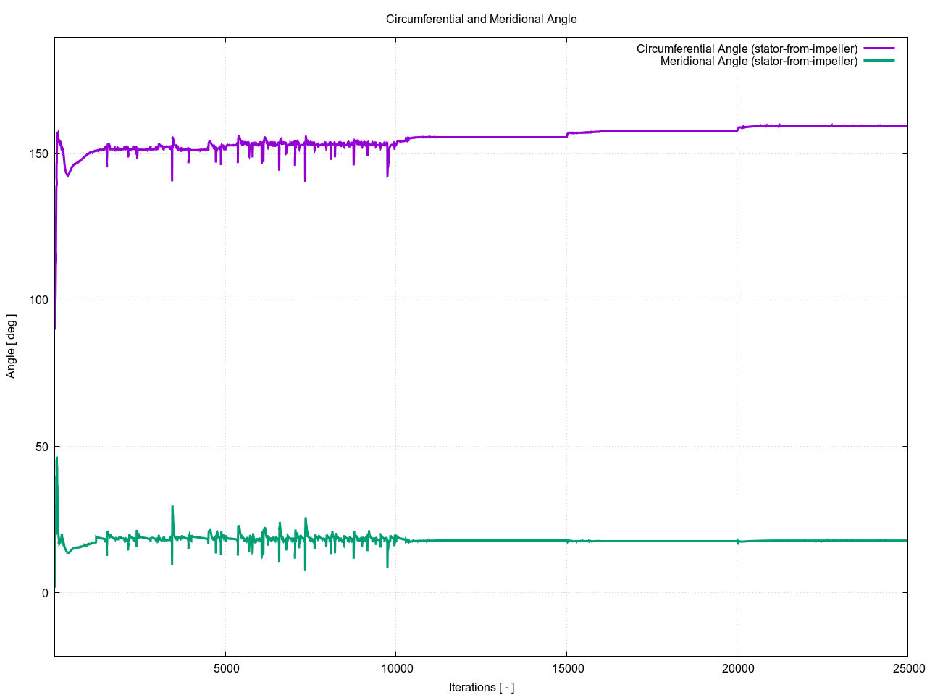Click the 50 y-axis tick label
Image resolution: width=927 pixels, height=695 pixels.
42,447
